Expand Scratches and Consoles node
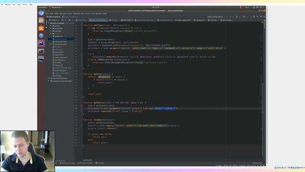This screenshot has height=172, width=305. point(49,81)
